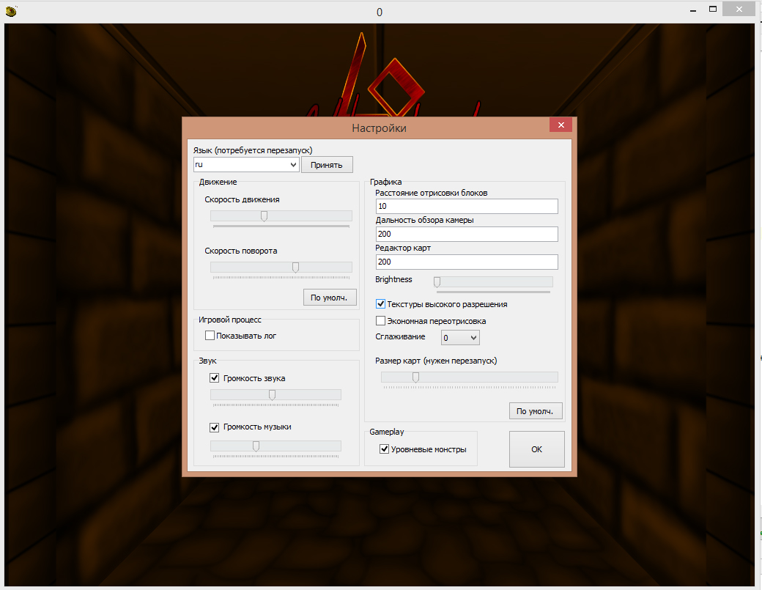Minimize the main game window

[693, 10]
